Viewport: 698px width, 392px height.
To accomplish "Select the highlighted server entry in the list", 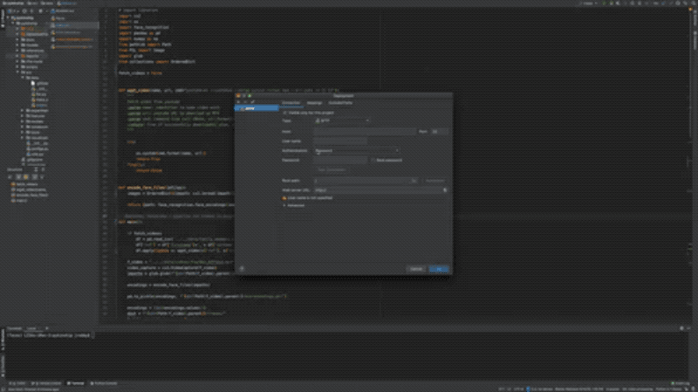I will (257, 108).
